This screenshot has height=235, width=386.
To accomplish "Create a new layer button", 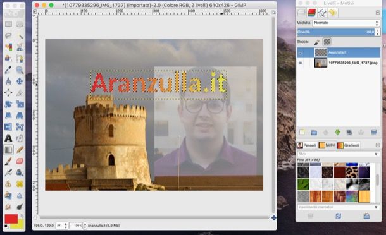I will pos(302,132).
